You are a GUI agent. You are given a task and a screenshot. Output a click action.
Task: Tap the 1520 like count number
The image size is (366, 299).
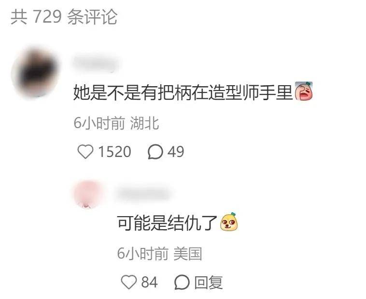[x=114, y=152]
